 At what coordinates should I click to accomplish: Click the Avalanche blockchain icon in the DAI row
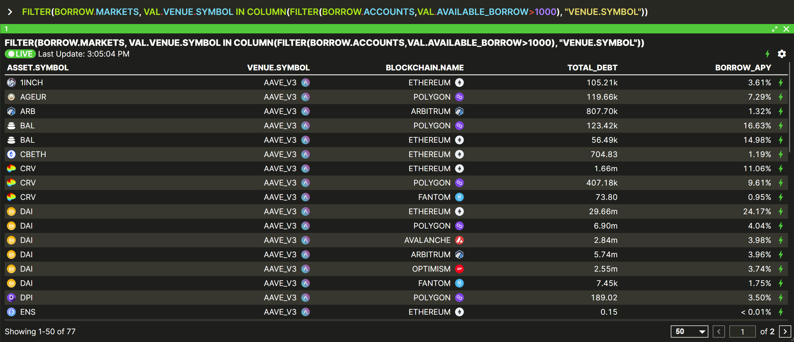pos(459,240)
